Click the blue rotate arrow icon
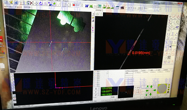The width and height of the screenshot is (187, 110). click(41, 3)
